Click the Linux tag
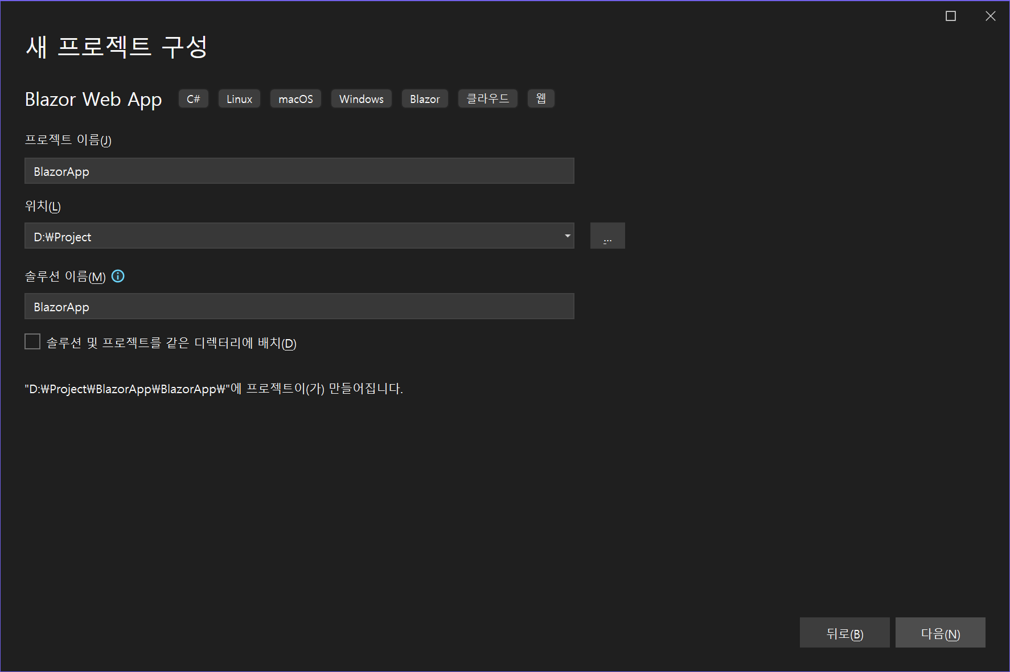Image resolution: width=1010 pixels, height=672 pixels. tap(239, 98)
